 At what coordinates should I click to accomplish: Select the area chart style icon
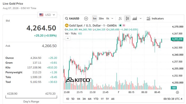tap(134, 19)
